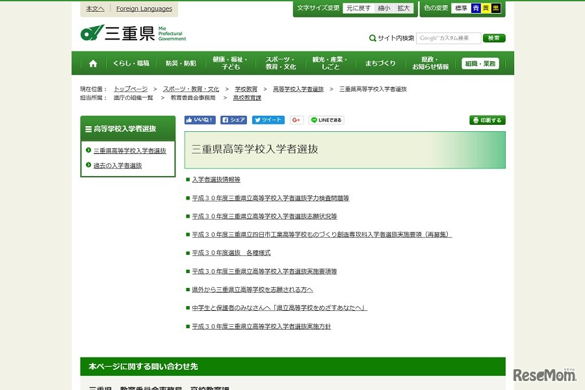This screenshot has width=585, height=390.
Task: Select the home icon in the navigation bar
Action: (x=92, y=62)
